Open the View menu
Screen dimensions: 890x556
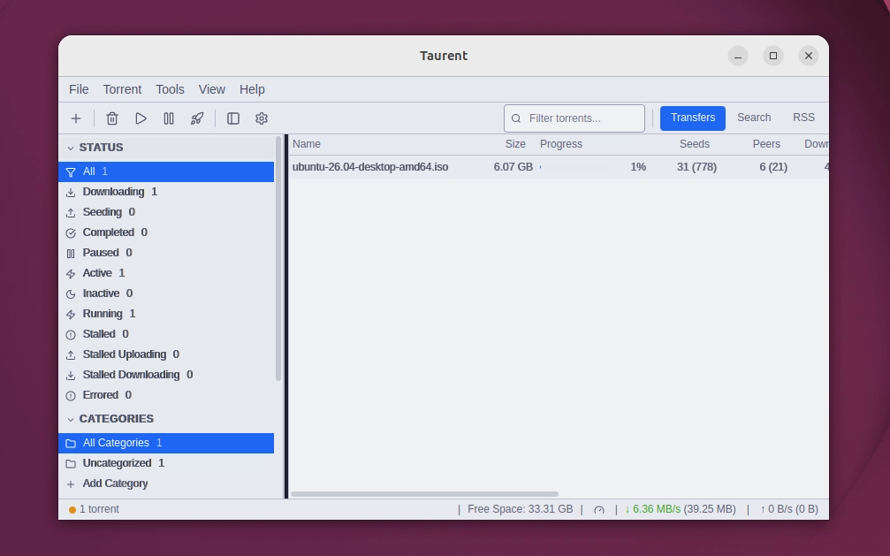(212, 89)
